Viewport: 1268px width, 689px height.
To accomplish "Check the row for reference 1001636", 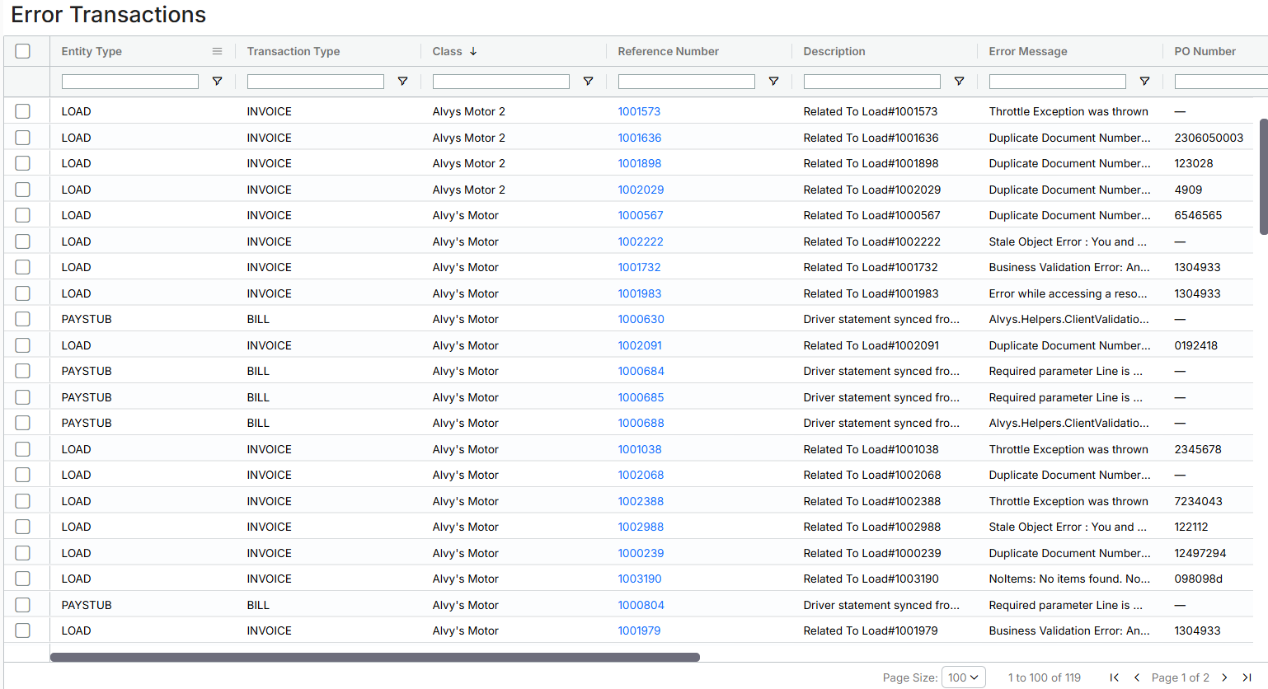I will [x=23, y=138].
